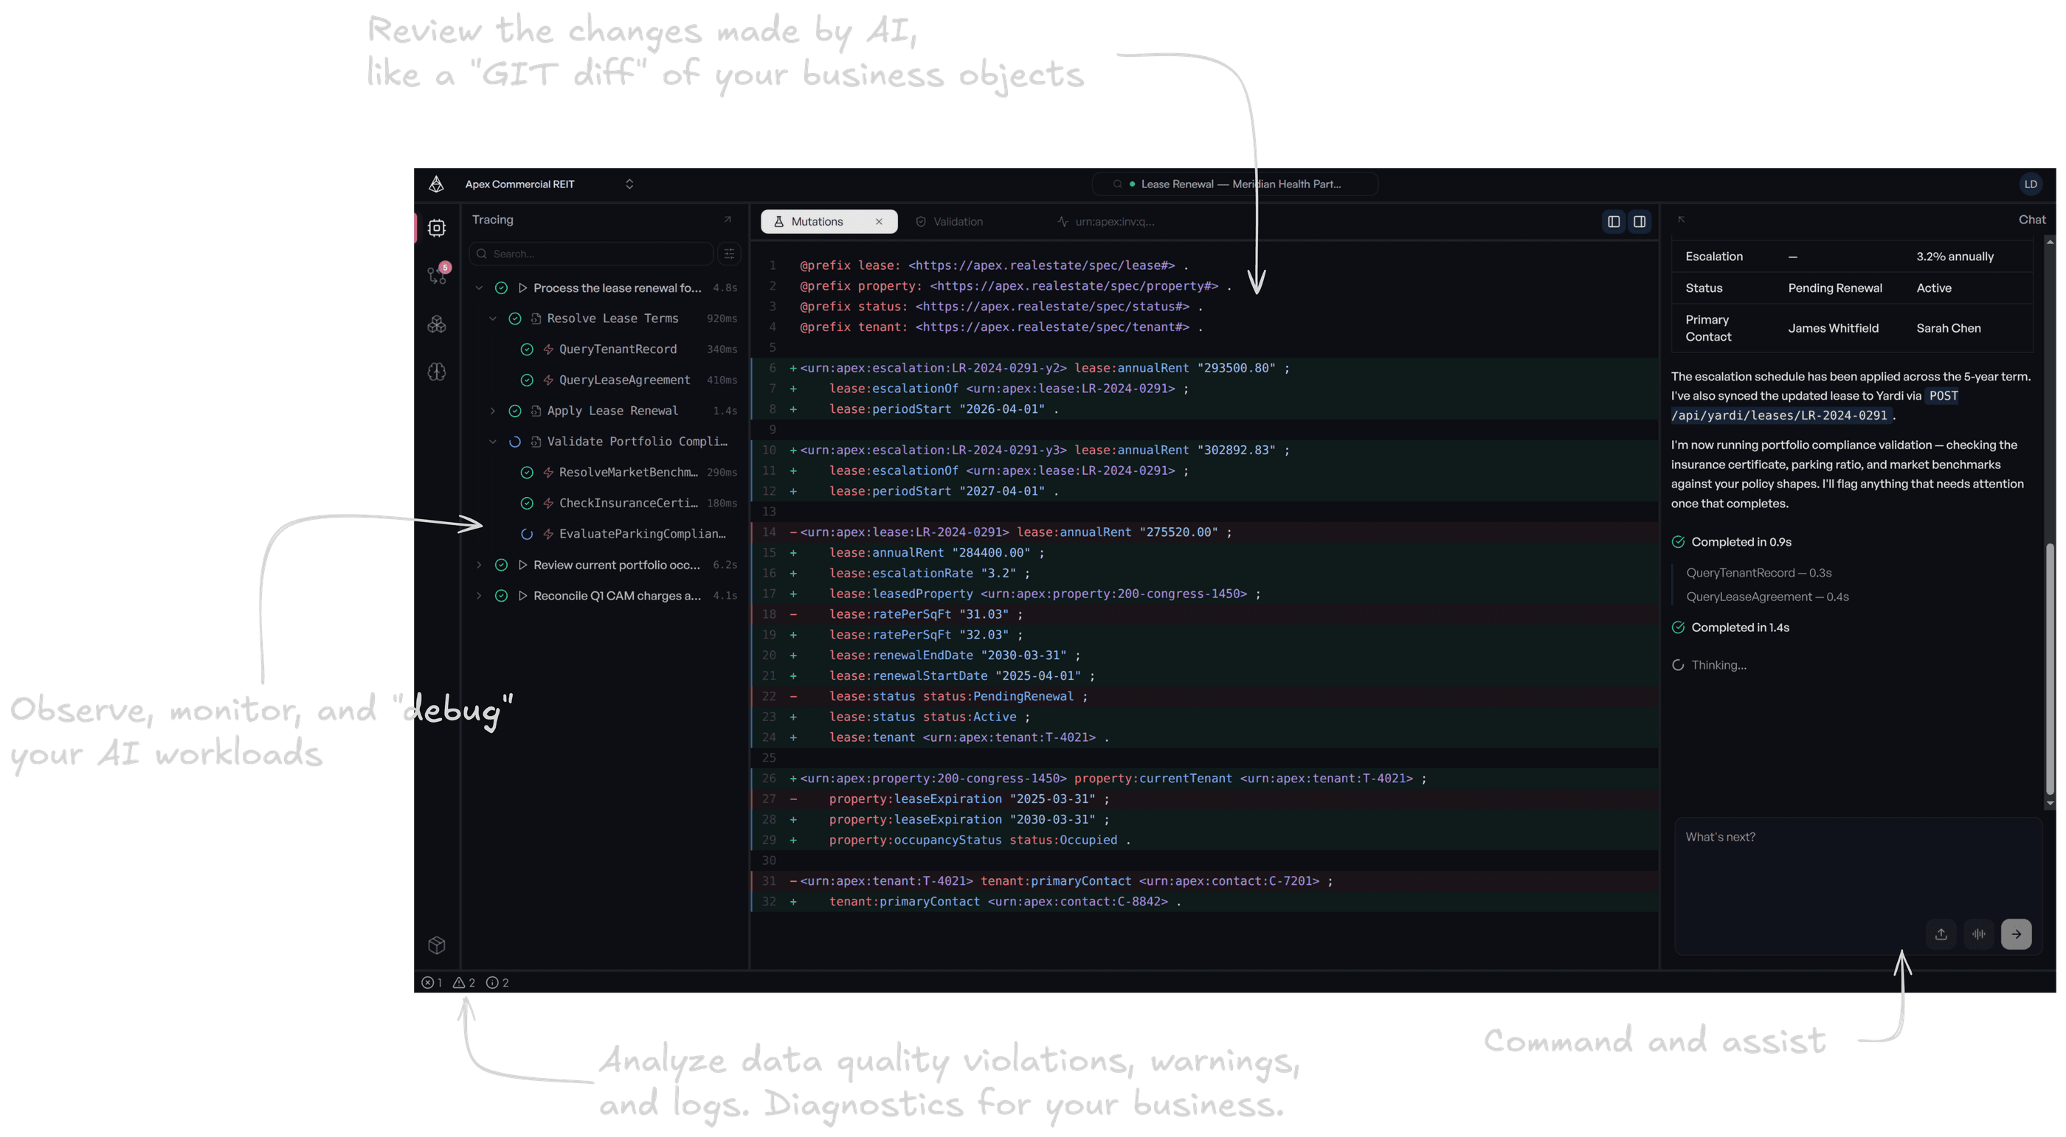Click the package box icon at sidebar bottom
The width and height of the screenshot is (2066, 1137).
[x=436, y=945]
